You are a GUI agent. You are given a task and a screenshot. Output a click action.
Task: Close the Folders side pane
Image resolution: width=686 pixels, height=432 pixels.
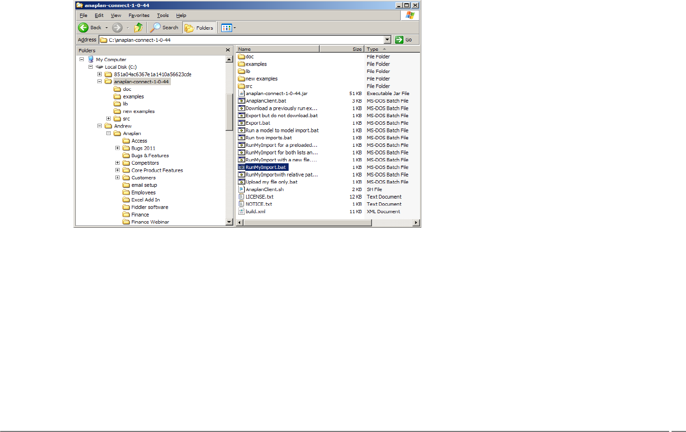point(228,50)
